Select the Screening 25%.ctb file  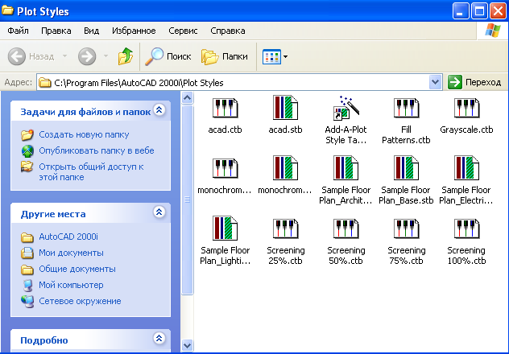(286, 230)
